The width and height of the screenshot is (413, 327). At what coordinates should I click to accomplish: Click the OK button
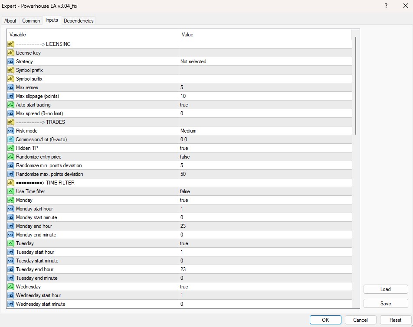[325, 320]
